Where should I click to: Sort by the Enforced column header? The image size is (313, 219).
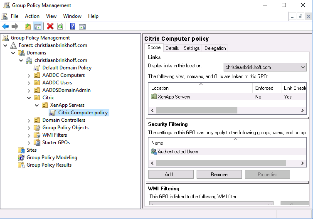[267, 88]
